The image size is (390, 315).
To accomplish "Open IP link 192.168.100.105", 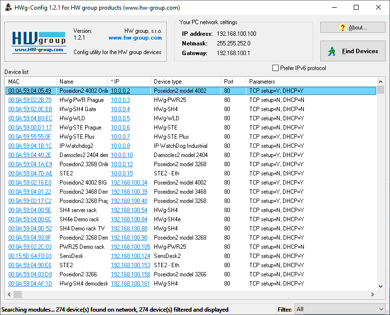I will [131, 247].
